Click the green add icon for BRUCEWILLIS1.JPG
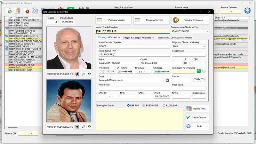 (89, 74)
